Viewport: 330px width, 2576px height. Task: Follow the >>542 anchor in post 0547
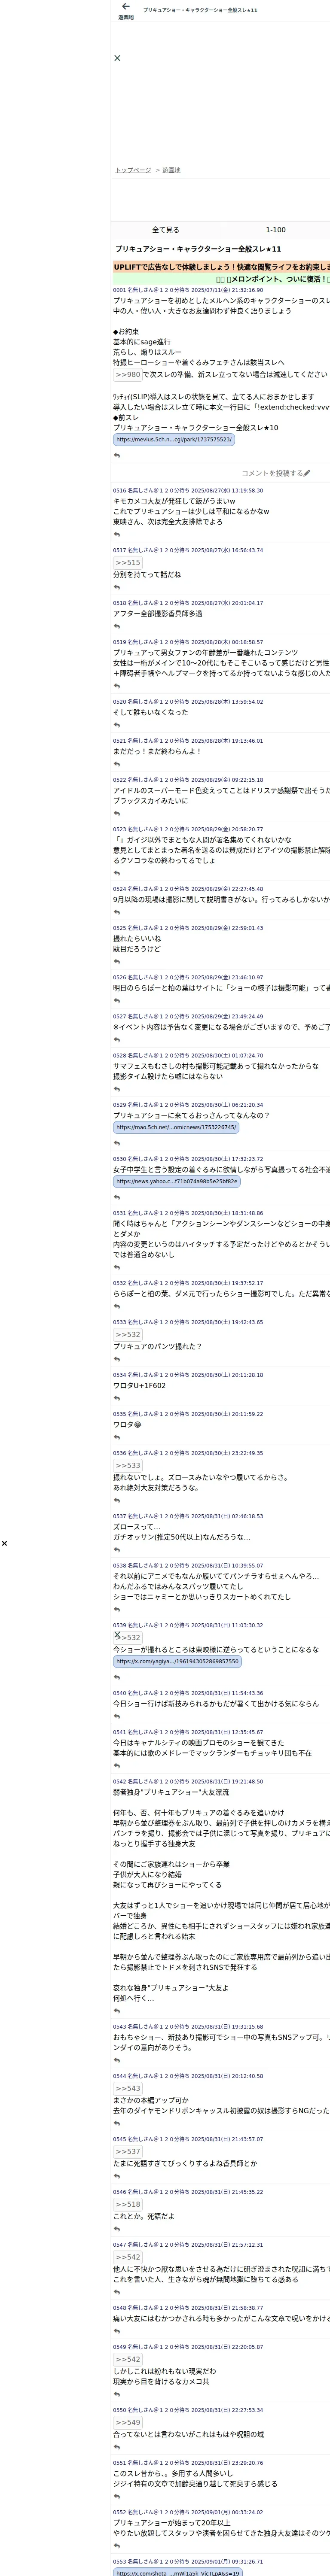[x=127, y=2257]
